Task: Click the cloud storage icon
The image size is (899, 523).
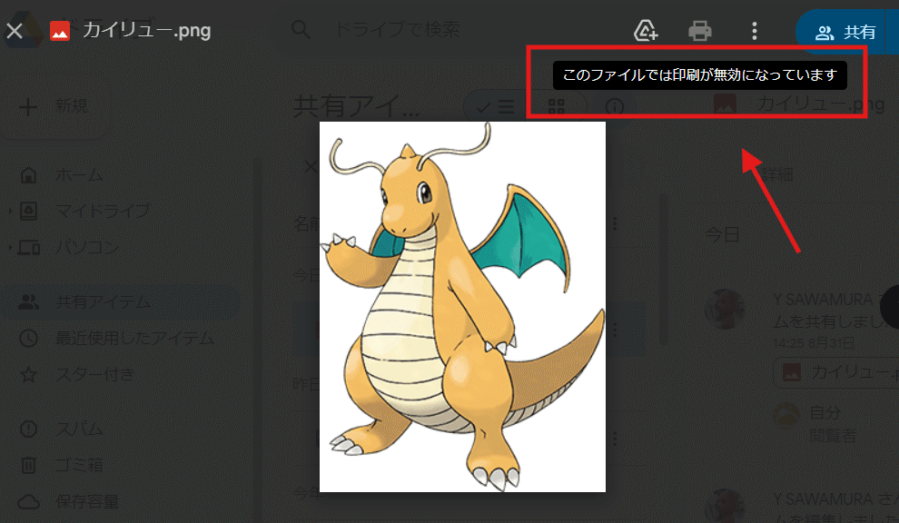Action: (29, 502)
